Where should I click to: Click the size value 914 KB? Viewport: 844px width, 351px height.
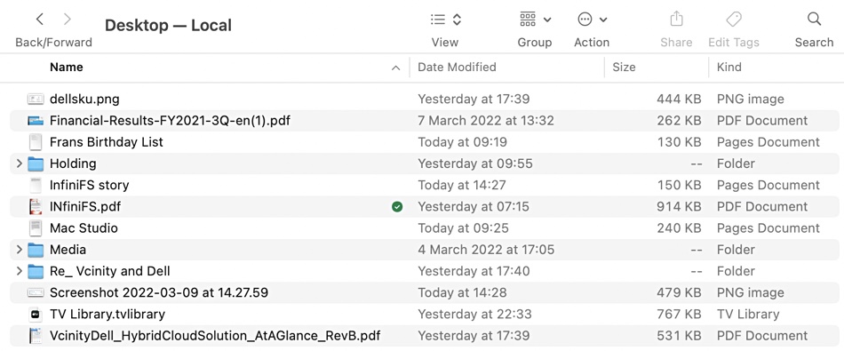click(679, 207)
